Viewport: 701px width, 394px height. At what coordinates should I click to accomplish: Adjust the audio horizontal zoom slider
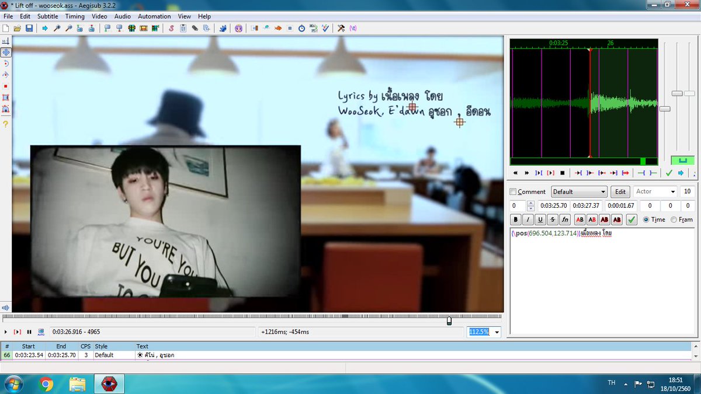pyautogui.click(x=665, y=109)
